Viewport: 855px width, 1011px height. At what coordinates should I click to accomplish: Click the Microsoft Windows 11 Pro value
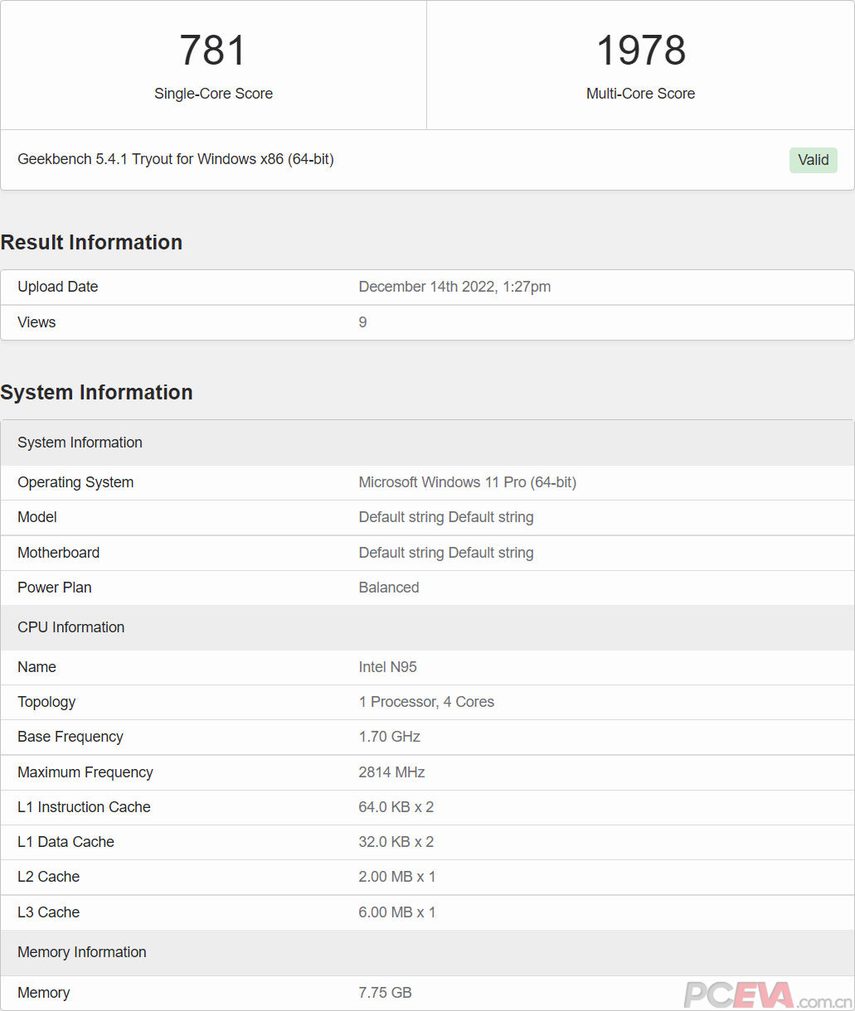click(x=467, y=482)
